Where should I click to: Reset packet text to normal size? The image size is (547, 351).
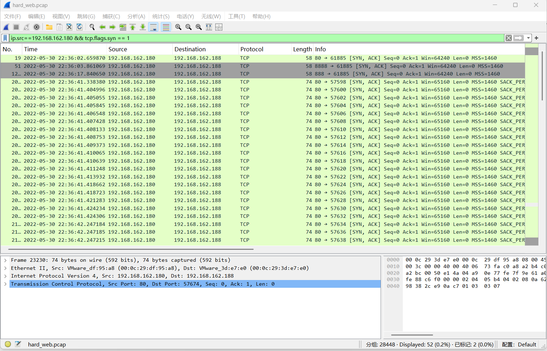[199, 27]
